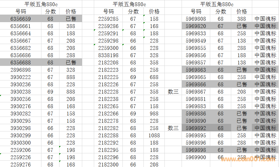Click the serial number 5969900 cell
Image resolution: width=279 pixels, height=167 pixels.
coord(196,157)
